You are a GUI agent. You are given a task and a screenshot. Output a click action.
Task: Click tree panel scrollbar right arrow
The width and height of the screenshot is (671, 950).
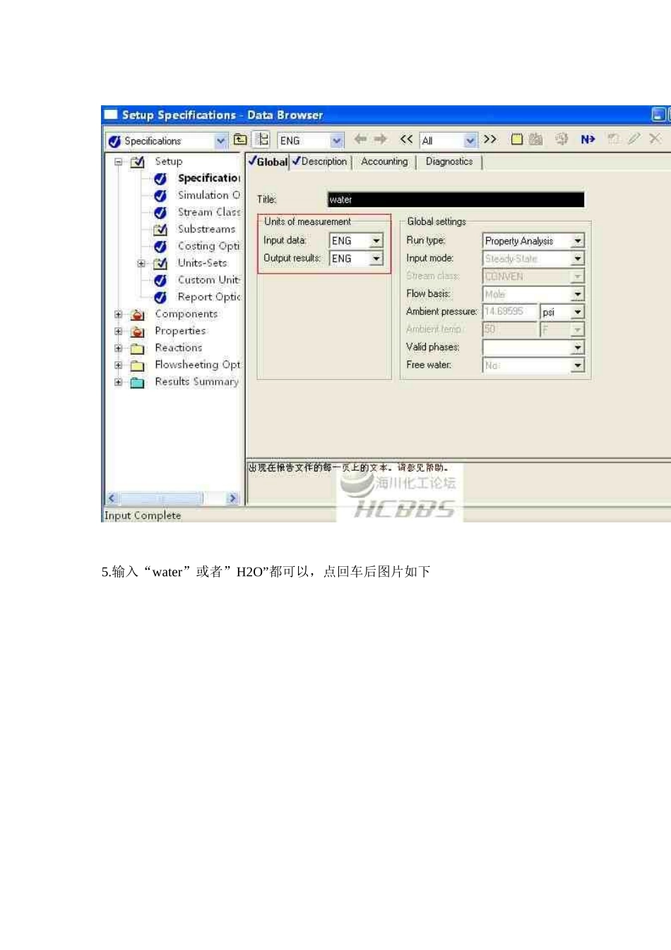pyautogui.click(x=232, y=499)
